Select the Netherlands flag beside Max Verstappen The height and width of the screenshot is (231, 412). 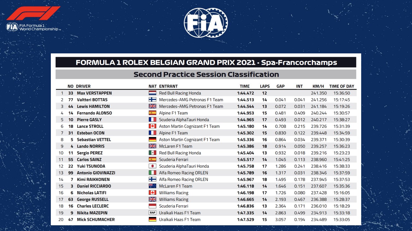[x=152, y=93]
